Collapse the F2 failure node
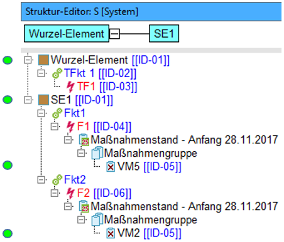Viewport: 284px width, 242px height. point(55,193)
